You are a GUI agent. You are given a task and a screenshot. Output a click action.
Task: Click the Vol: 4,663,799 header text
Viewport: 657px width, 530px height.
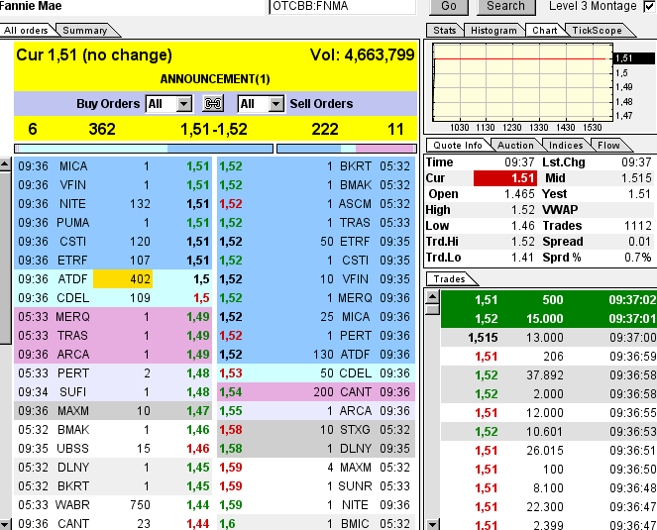pyautogui.click(x=362, y=54)
